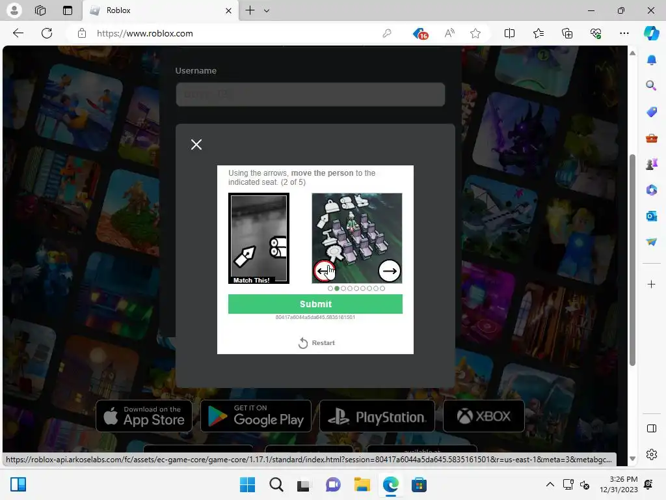Click Download on the App Store badge
Screen dimensions: 666x500
[144, 416]
